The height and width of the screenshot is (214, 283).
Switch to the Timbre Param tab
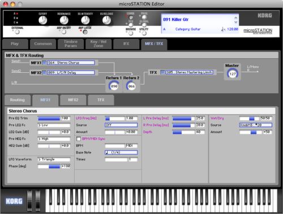click(71, 44)
